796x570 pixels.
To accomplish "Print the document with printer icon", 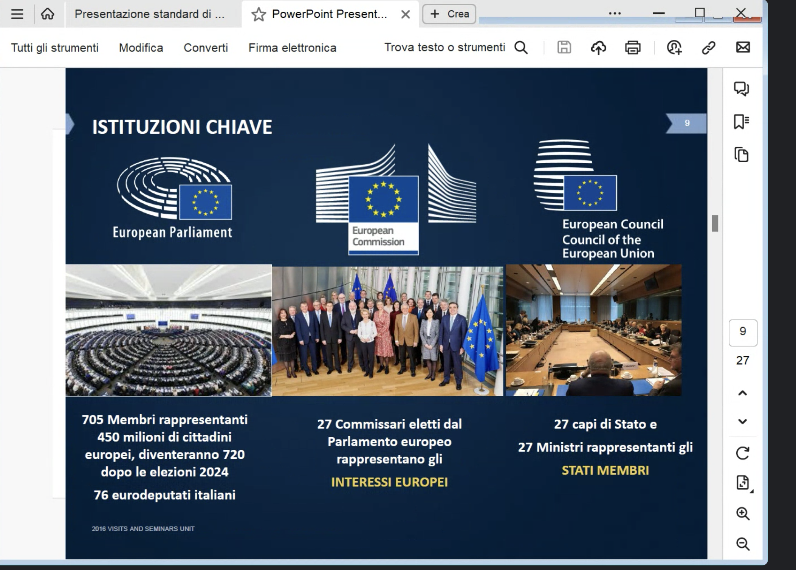I will [x=633, y=48].
